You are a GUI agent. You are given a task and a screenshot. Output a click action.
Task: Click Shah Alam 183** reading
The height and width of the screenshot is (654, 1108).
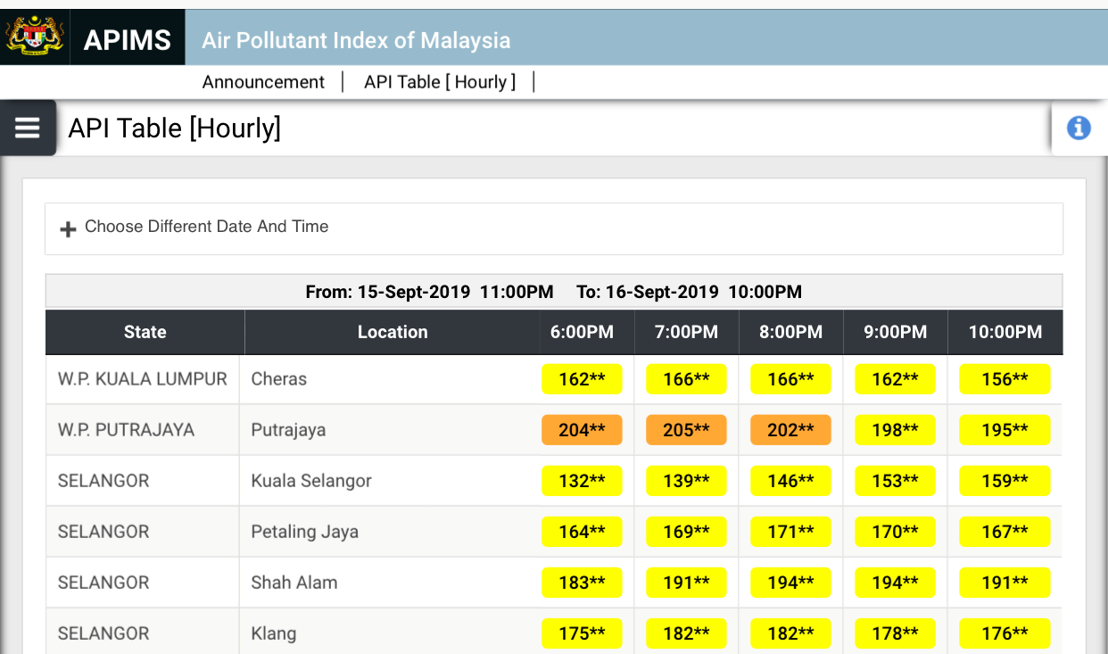click(x=582, y=583)
